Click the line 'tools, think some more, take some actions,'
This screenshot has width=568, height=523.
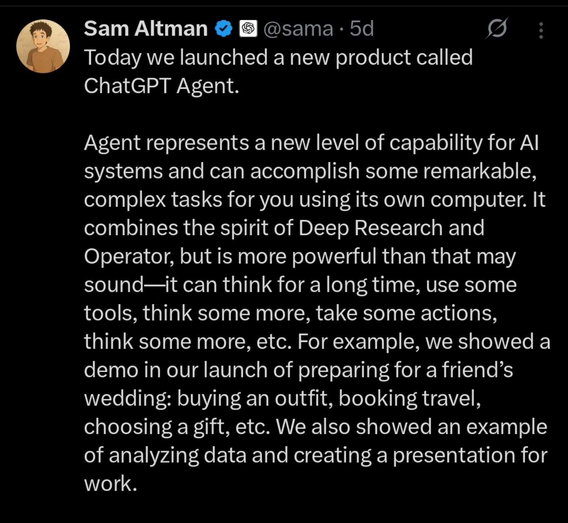point(290,313)
